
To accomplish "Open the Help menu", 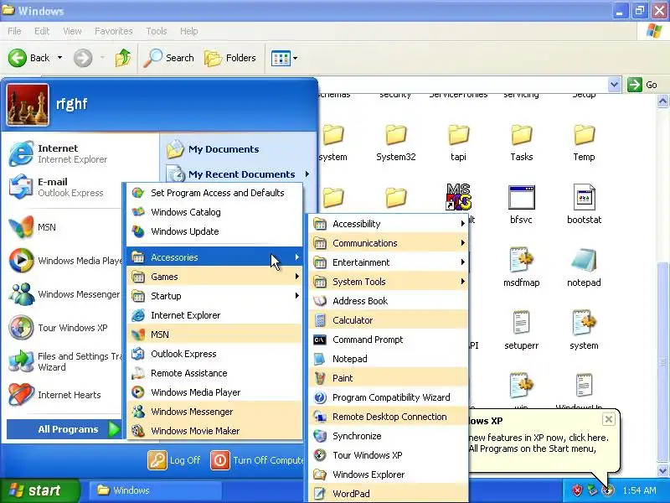I will 189,31.
